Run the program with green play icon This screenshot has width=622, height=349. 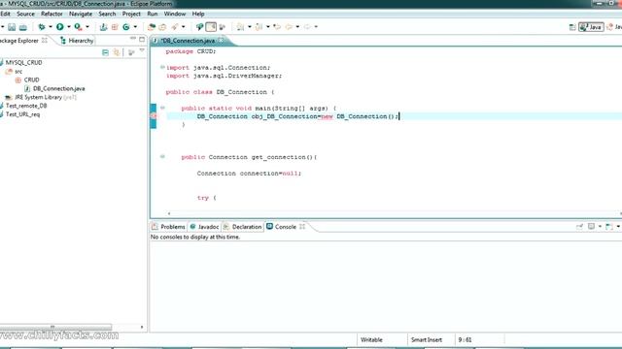pyautogui.click(x=60, y=27)
